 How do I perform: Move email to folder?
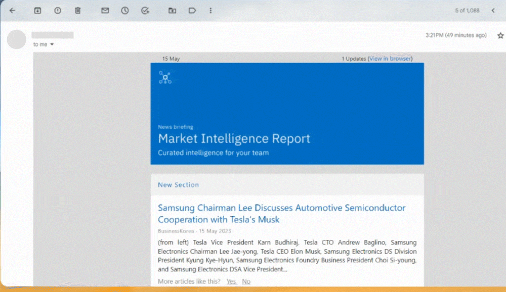tap(173, 11)
